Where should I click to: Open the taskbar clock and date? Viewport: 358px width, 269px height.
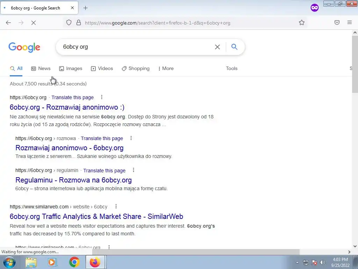tap(340, 262)
